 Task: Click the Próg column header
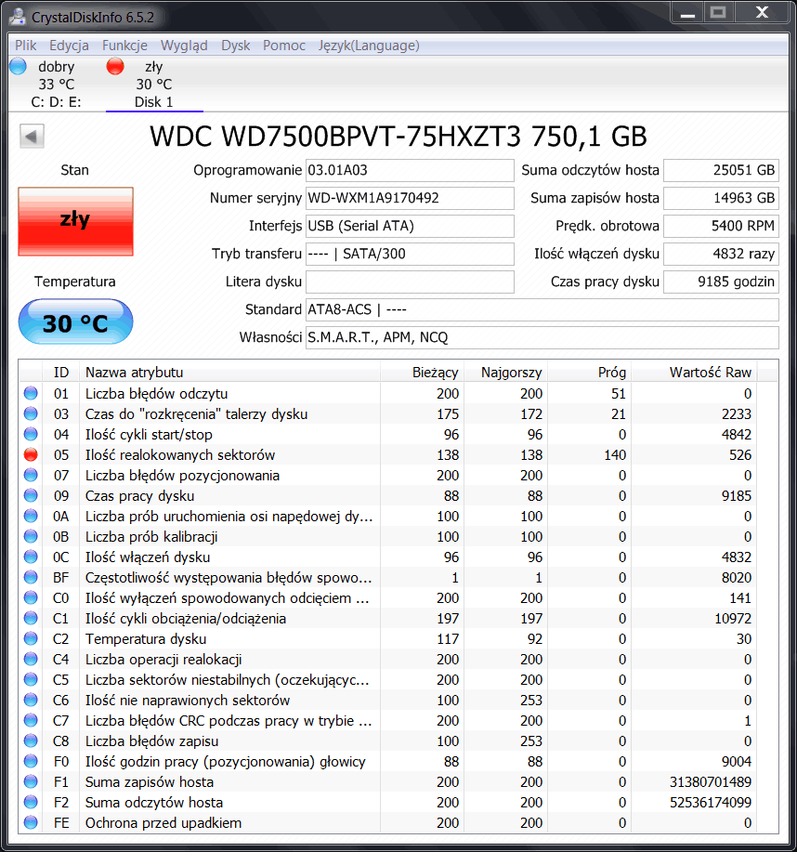pyautogui.click(x=589, y=373)
